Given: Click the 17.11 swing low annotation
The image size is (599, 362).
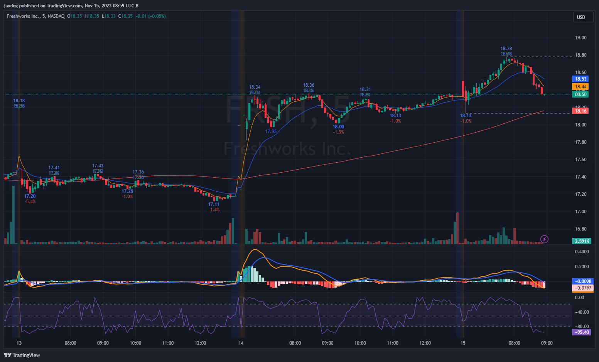Looking at the screenshot, I should click(214, 204).
